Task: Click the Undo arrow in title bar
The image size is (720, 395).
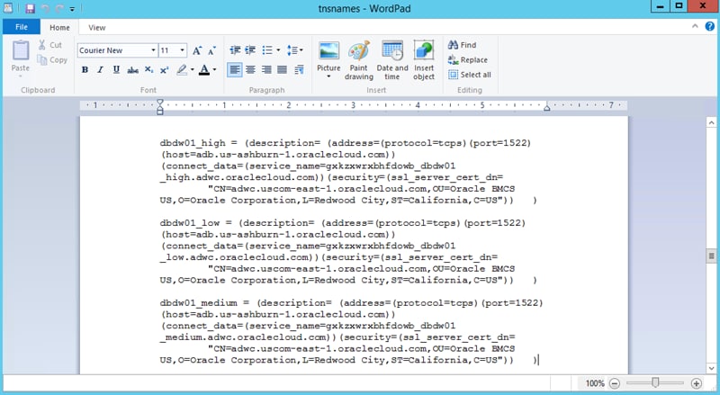Action: [x=46, y=8]
